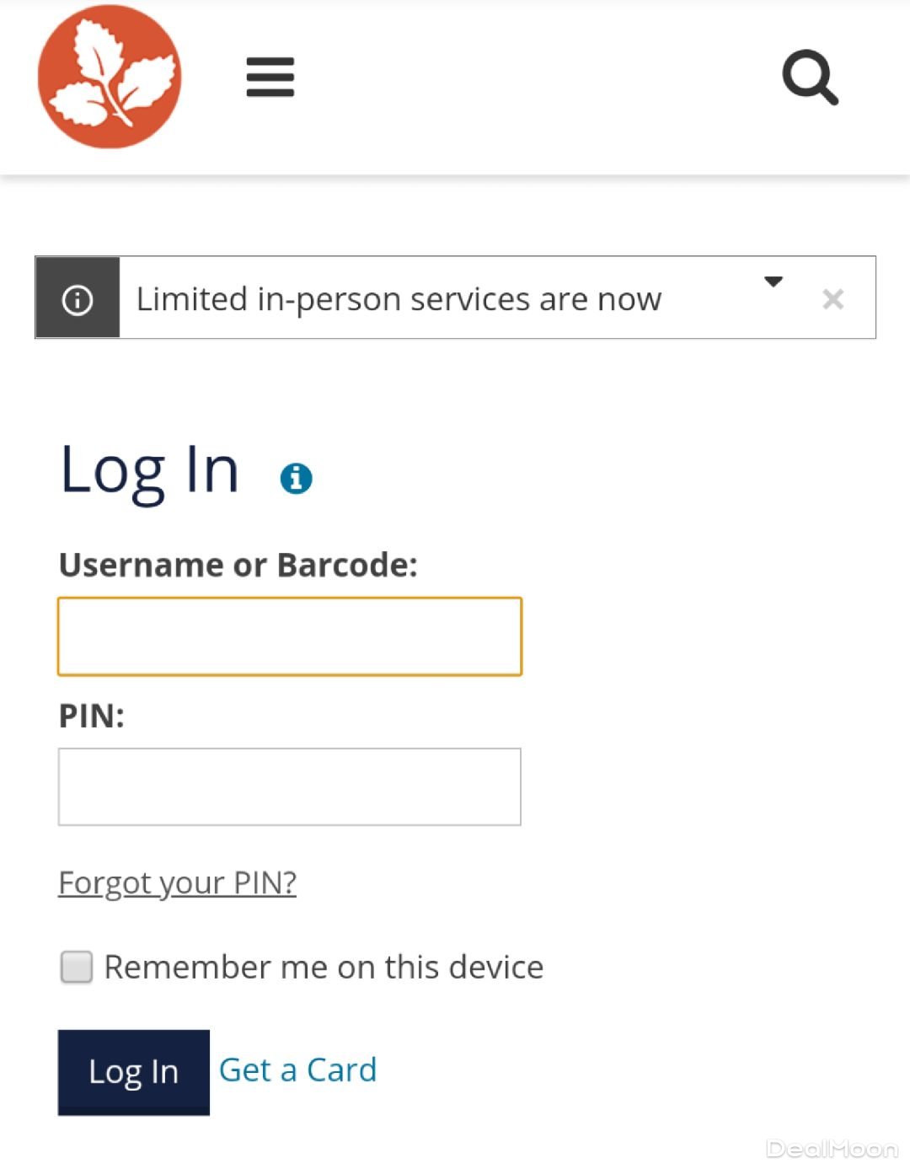This screenshot has height=1169, width=910.
Task: Tick the Remember me checkbox
Action: click(x=77, y=967)
